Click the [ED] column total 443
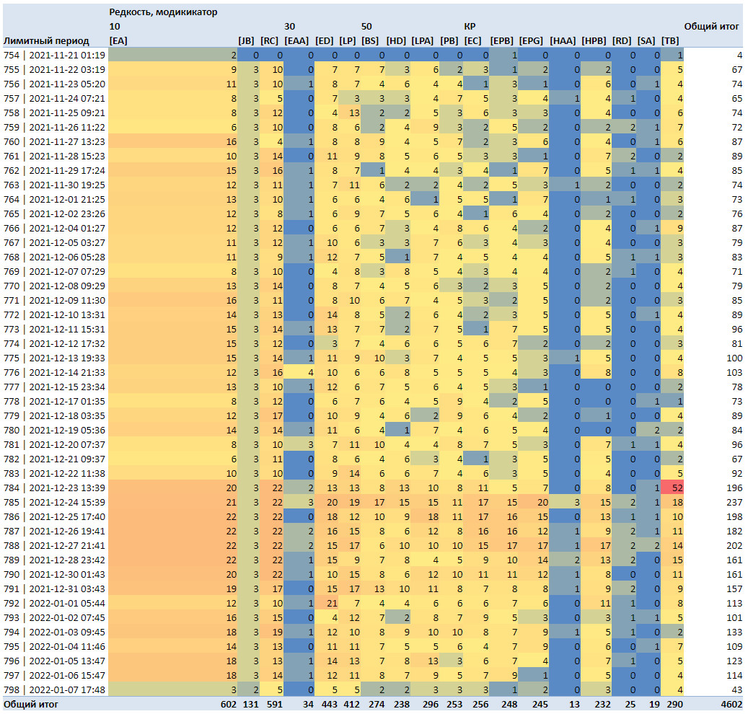748x714 pixels. point(329,705)
